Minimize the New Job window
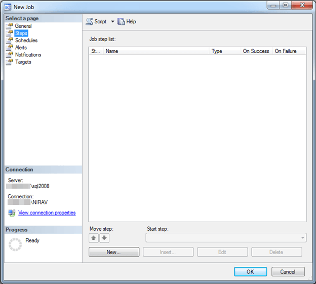The image size is (316, 284). pos(273,5)
